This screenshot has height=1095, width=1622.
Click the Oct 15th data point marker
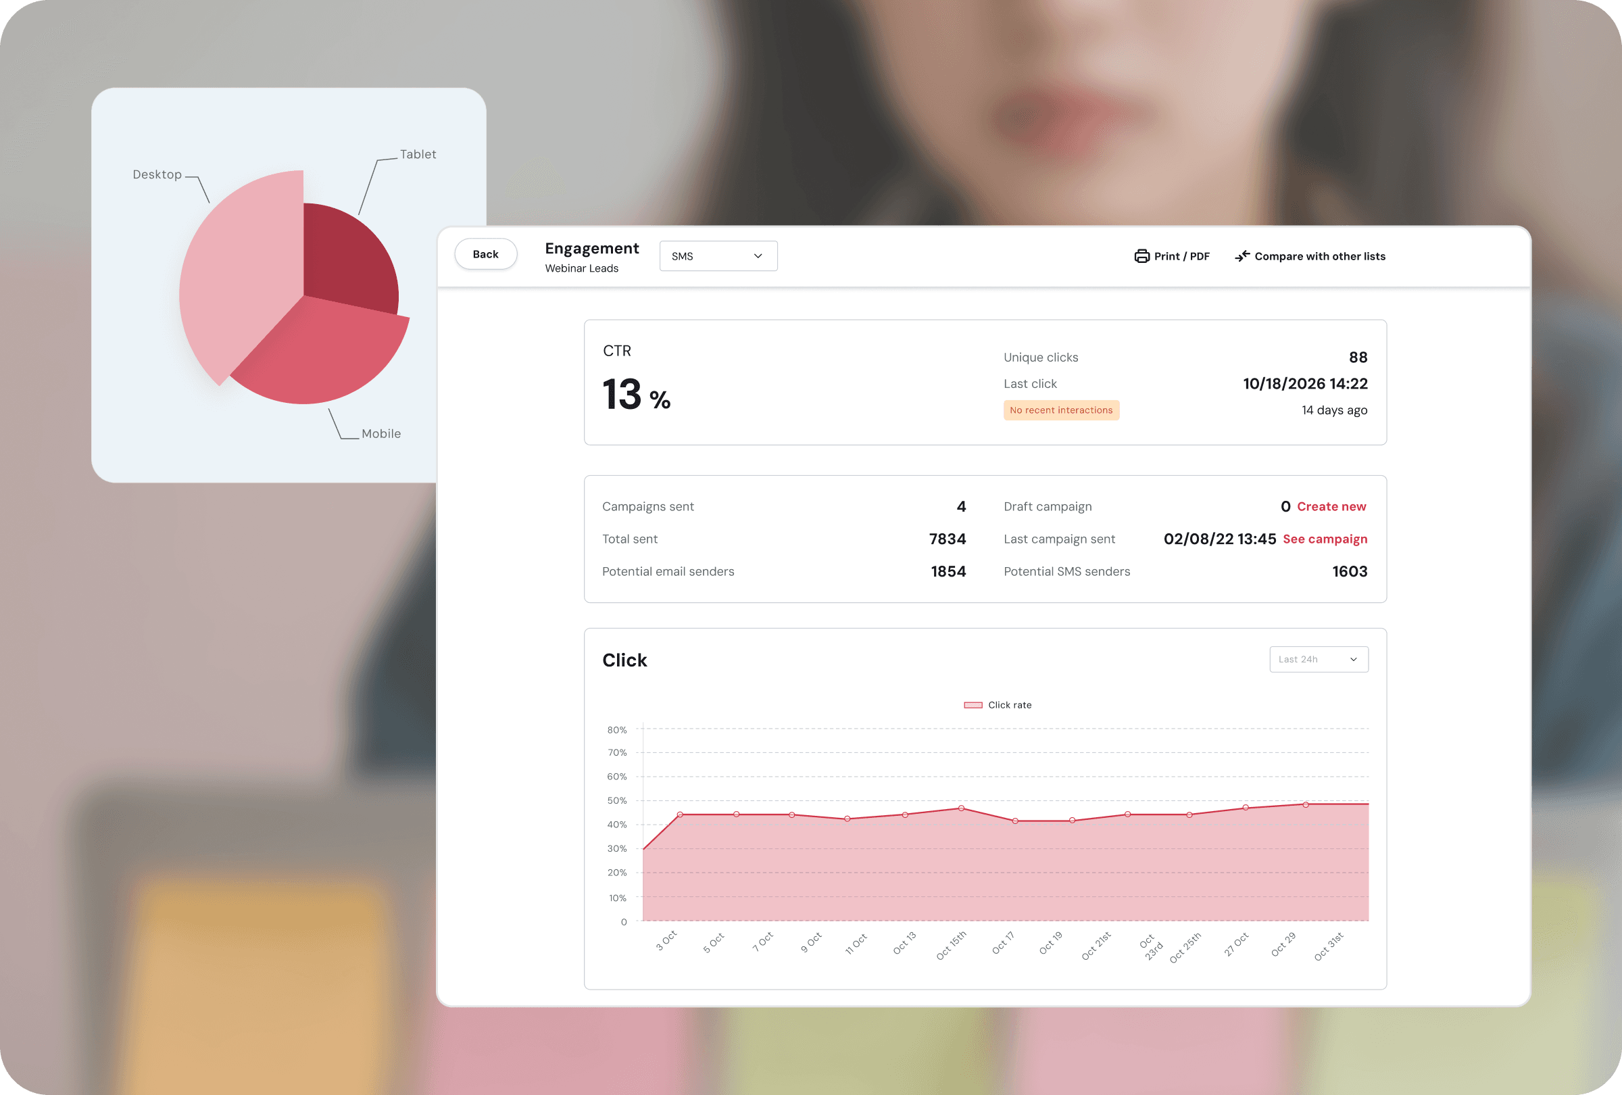click(x=961, y=808)
